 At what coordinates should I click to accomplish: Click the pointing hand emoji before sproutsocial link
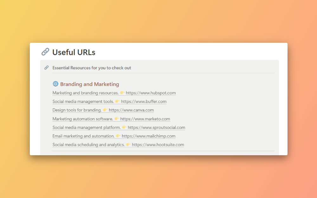(x=124, y=127)
